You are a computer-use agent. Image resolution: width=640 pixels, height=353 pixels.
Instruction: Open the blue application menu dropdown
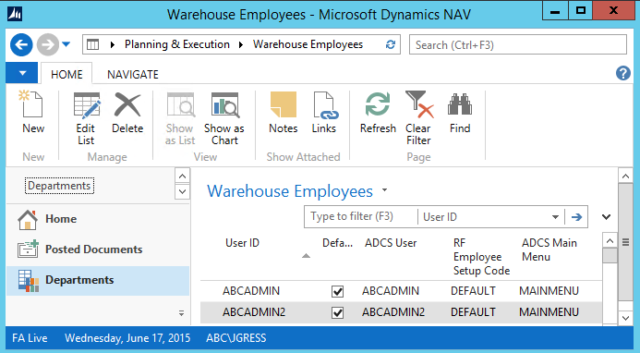22,74
